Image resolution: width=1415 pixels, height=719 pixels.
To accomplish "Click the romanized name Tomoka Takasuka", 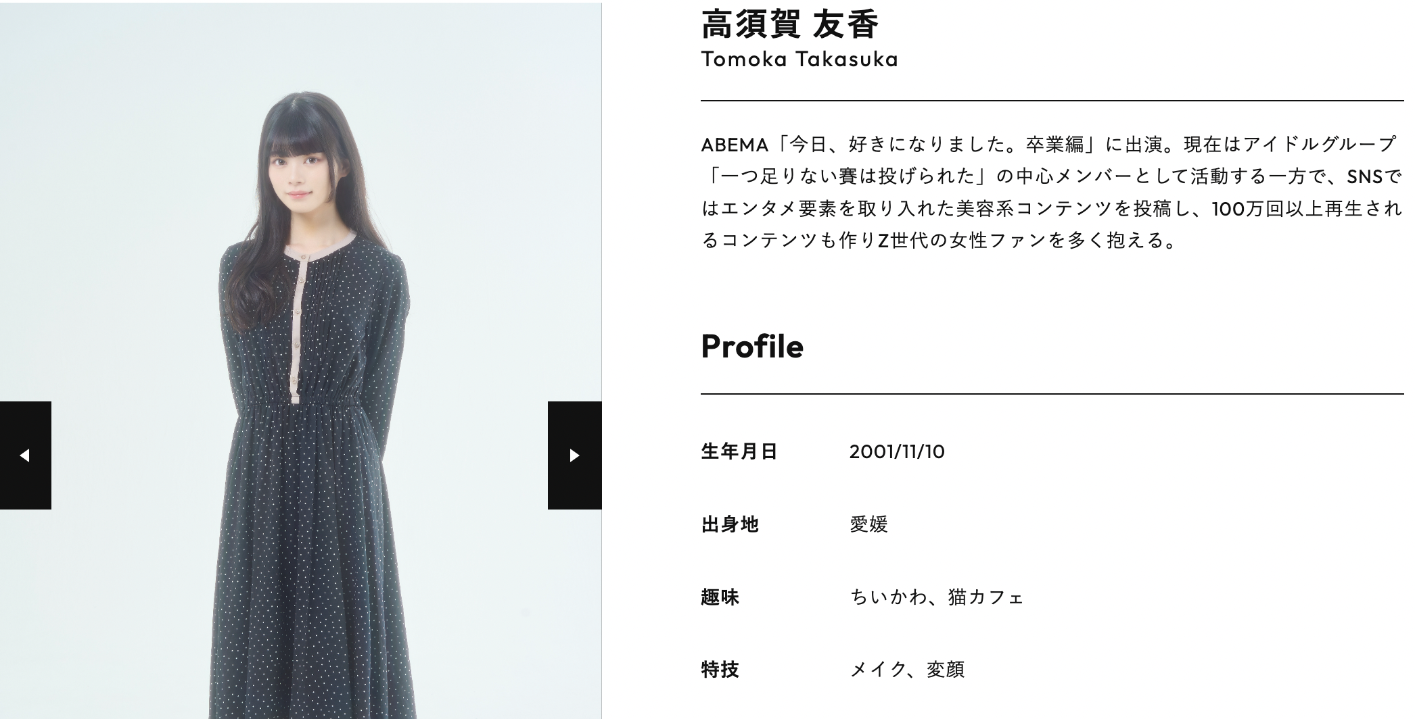I will click(x=799, y=59).
